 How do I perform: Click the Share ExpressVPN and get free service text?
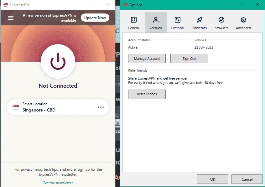click(x=158, y=78)
